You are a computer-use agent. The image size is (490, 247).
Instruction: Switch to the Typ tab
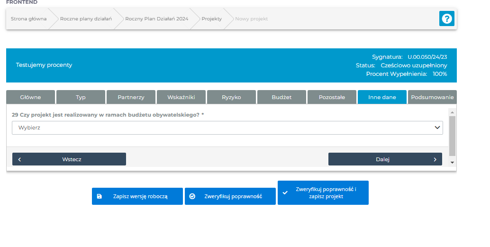click(81, 97)
